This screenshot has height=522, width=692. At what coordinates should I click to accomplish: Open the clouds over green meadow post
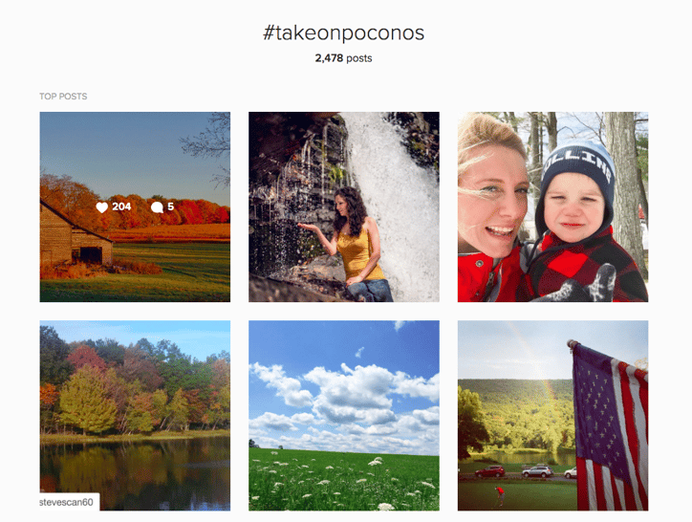(344, 416)
